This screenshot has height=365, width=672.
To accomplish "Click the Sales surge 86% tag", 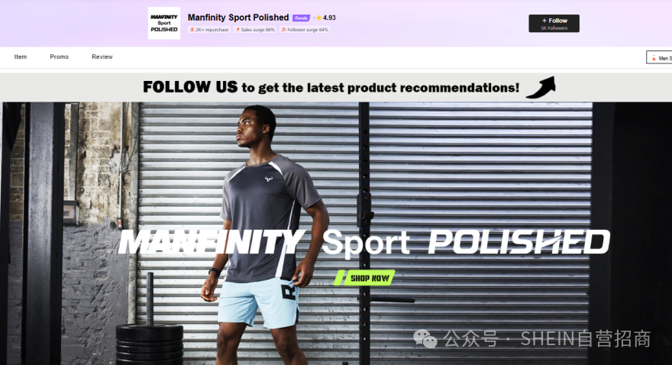I will [x=255, y=30].
